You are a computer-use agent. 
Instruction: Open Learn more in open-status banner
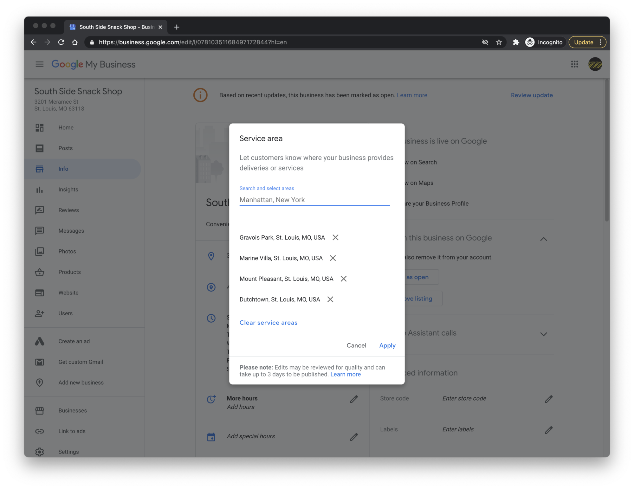tap(412, 95)
